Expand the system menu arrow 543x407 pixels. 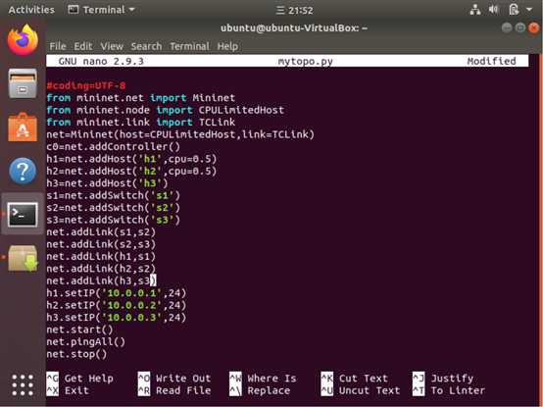[x=529, y=10]
